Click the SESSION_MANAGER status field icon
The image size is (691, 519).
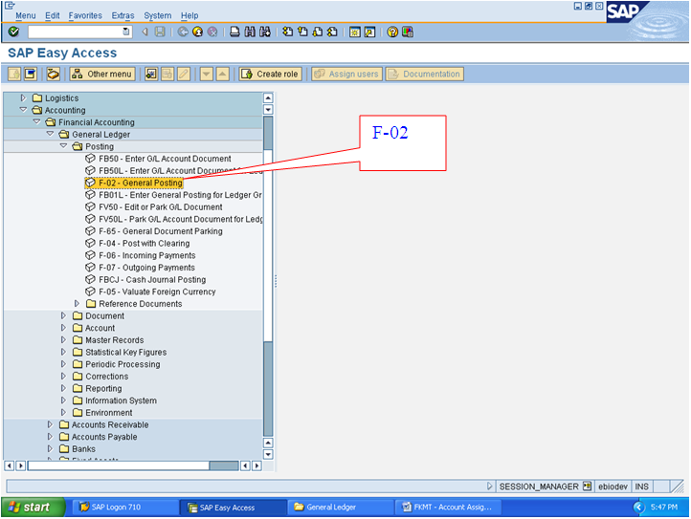point(587,486)
